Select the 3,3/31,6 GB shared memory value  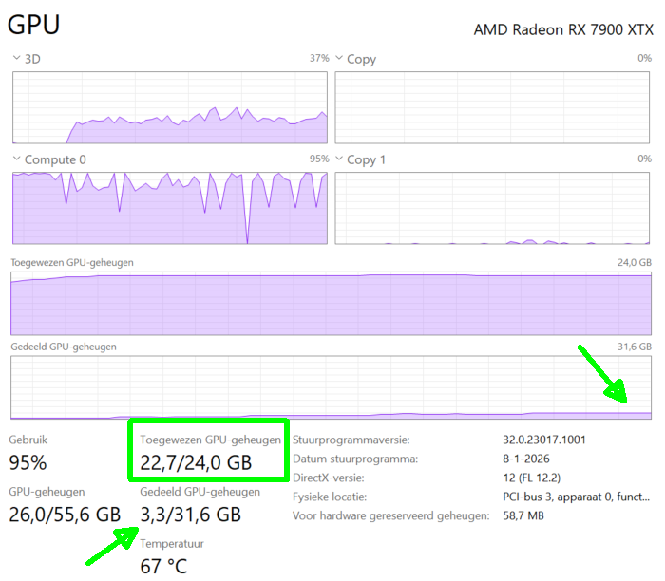tap(191, 515)
